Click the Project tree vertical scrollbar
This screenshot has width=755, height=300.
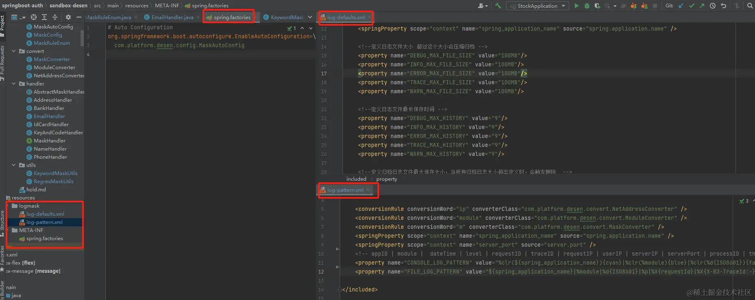click(83, 39)
